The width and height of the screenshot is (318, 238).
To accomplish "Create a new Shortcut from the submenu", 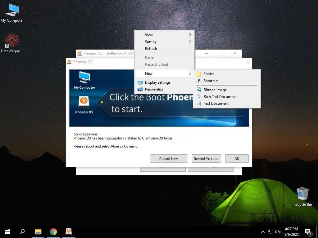I will [x=227, y=81].
